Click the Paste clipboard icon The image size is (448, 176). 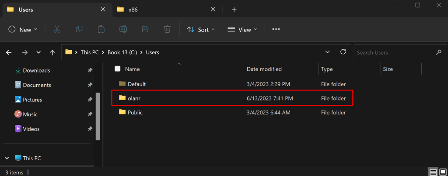point(101,29)
